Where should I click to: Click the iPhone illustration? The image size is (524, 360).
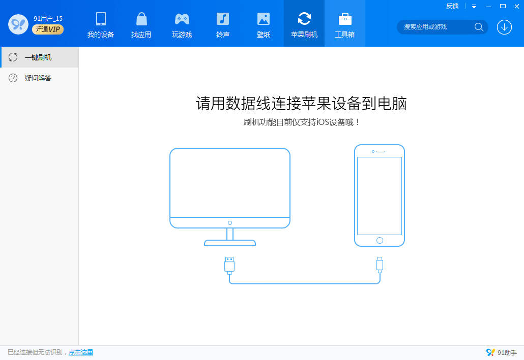point(380,195)
